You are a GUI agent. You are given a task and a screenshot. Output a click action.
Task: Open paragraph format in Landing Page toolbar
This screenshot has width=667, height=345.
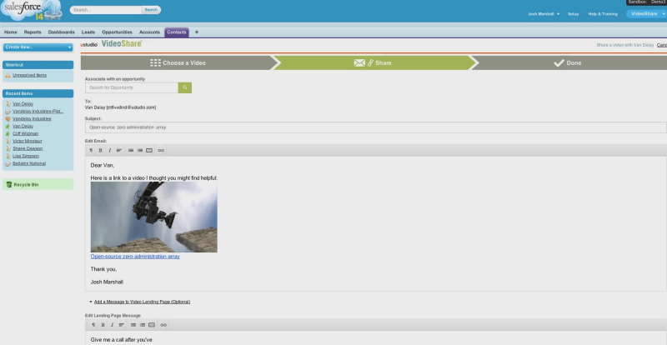[x=93, y=324]
